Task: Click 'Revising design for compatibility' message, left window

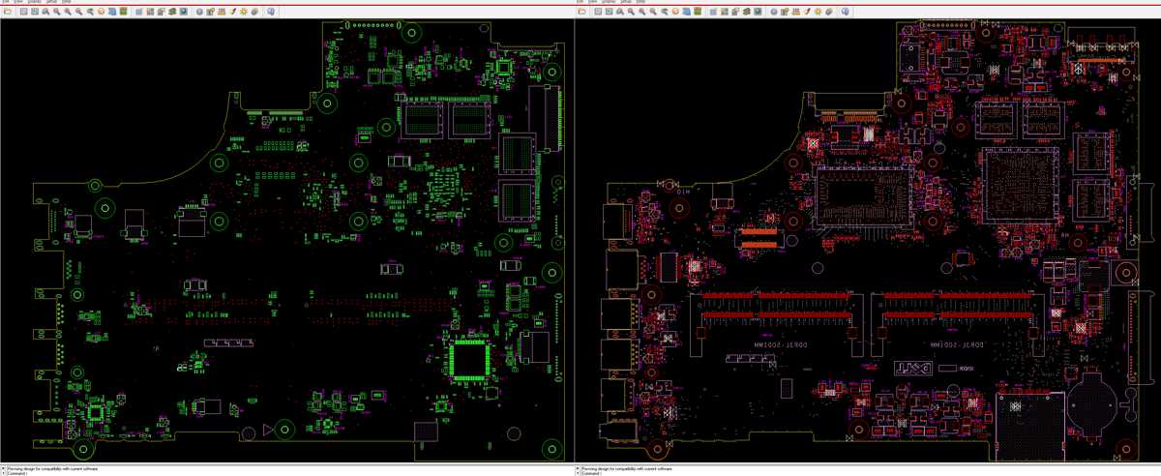Action: [x=52, y=467]
